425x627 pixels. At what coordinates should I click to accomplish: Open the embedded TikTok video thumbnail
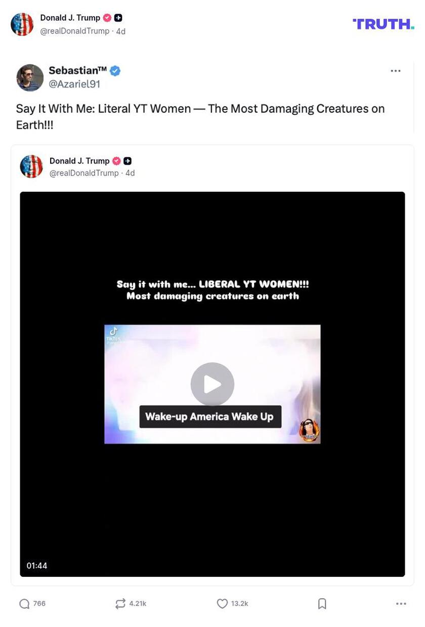click(x=212, y=384)
